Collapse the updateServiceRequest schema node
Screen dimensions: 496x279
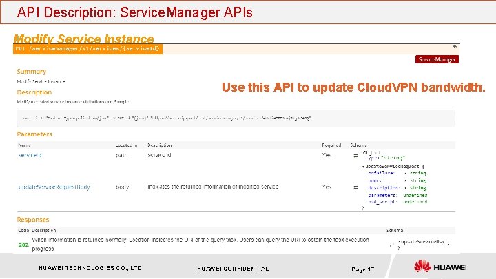pyautogui.click(x=364, y=167)
